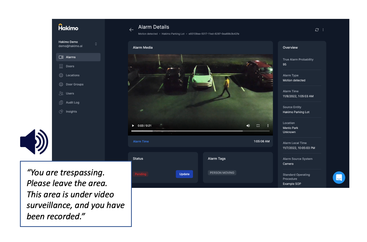Viewport: 367px width, 242px height.
Task: Click the Alarm Time link below video
Action: coord(141,141)
